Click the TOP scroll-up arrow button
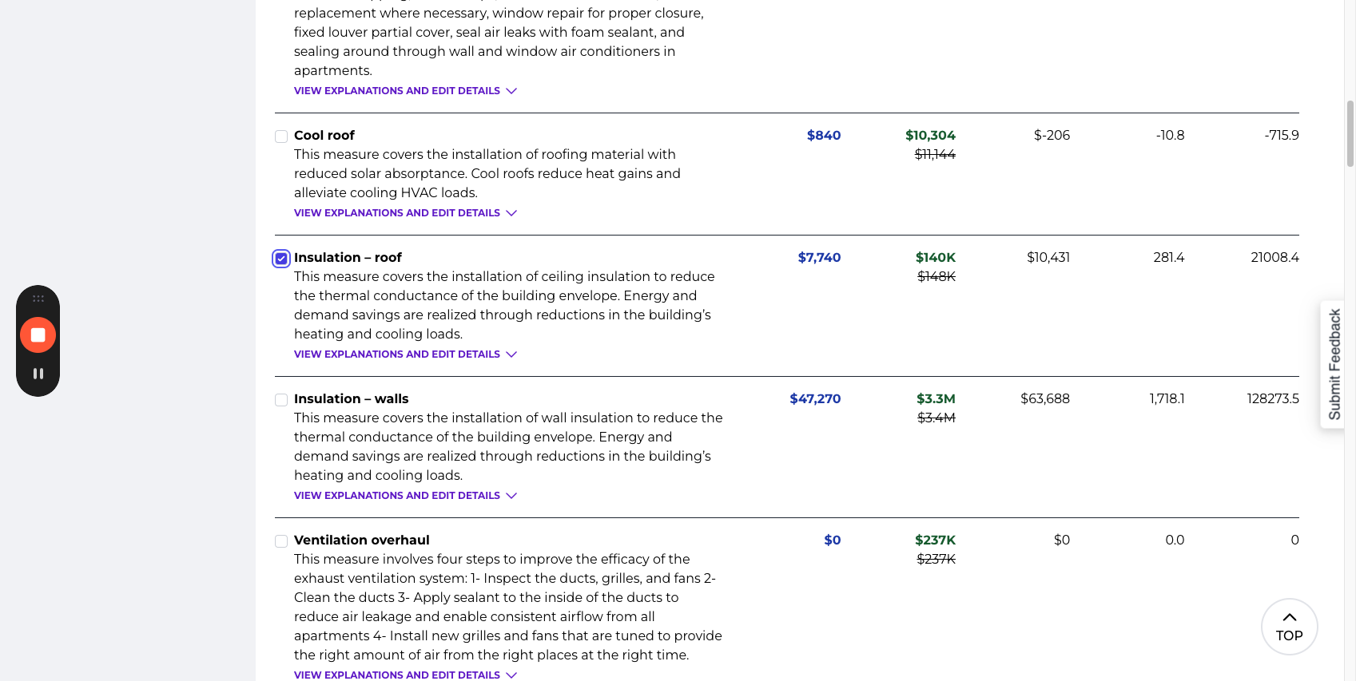Viewport: 1356px width, 681px height. point(1289,627)
